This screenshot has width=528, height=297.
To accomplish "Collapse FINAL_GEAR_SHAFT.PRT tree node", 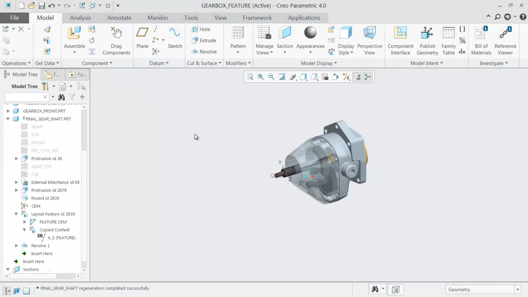I will pos(8,119).
